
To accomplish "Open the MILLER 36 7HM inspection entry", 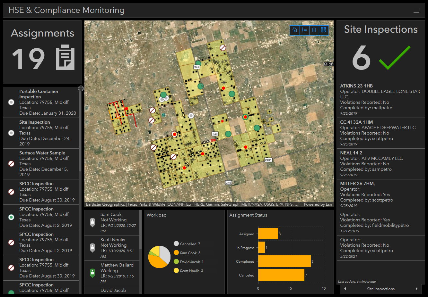I will tap(380, 194).
